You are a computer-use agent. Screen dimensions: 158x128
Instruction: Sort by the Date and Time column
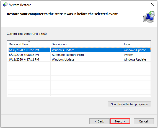coord(29,44)
